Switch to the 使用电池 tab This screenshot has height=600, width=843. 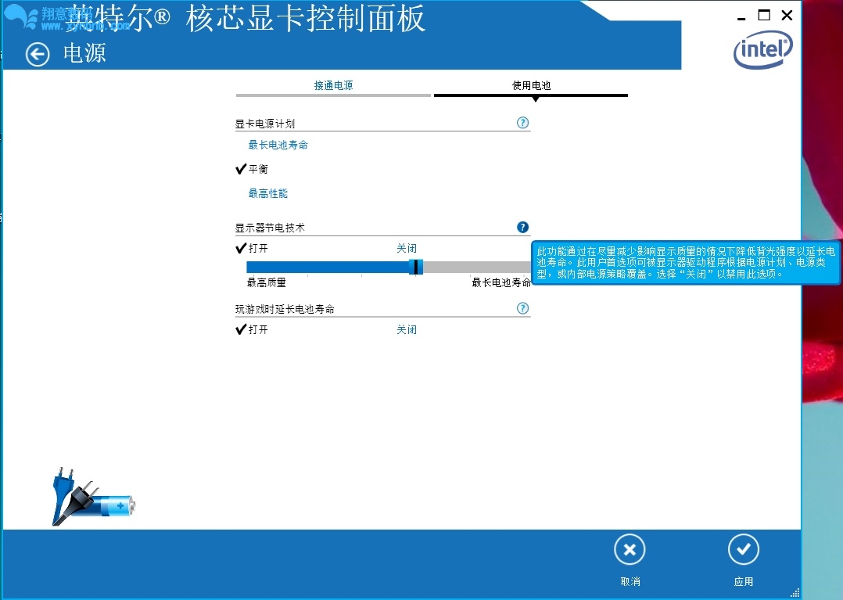pyautogui.click(x=531, y=85)
